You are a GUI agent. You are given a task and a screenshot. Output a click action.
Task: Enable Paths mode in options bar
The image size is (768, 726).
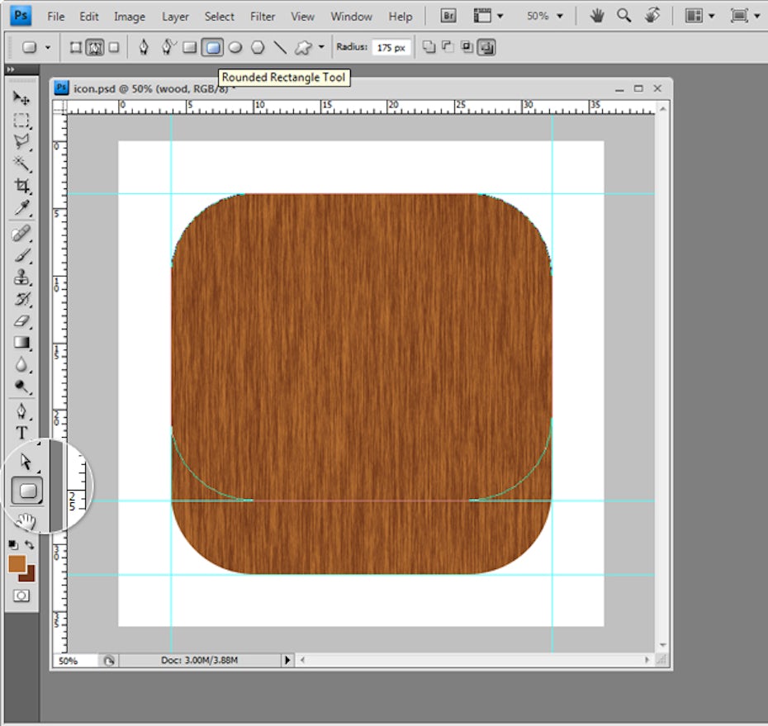point(95,48)
